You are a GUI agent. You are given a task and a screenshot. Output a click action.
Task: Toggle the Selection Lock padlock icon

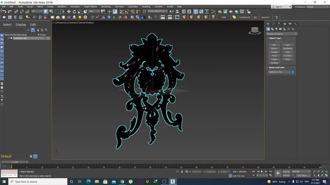[182, 172]
